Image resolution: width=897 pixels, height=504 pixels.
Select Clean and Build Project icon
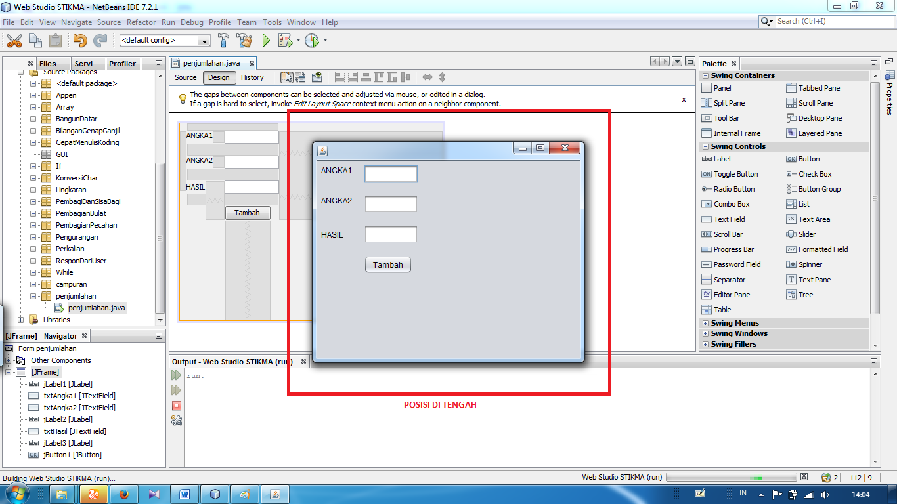243,40
